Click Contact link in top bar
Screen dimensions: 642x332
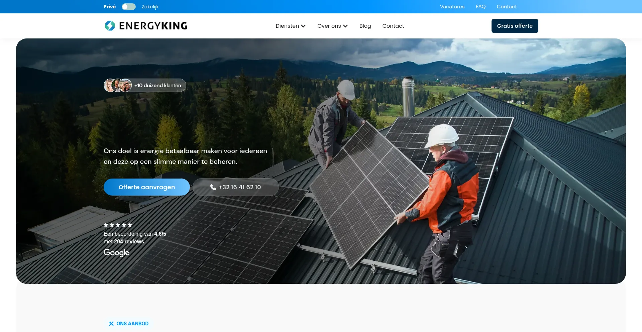point(506,7)
